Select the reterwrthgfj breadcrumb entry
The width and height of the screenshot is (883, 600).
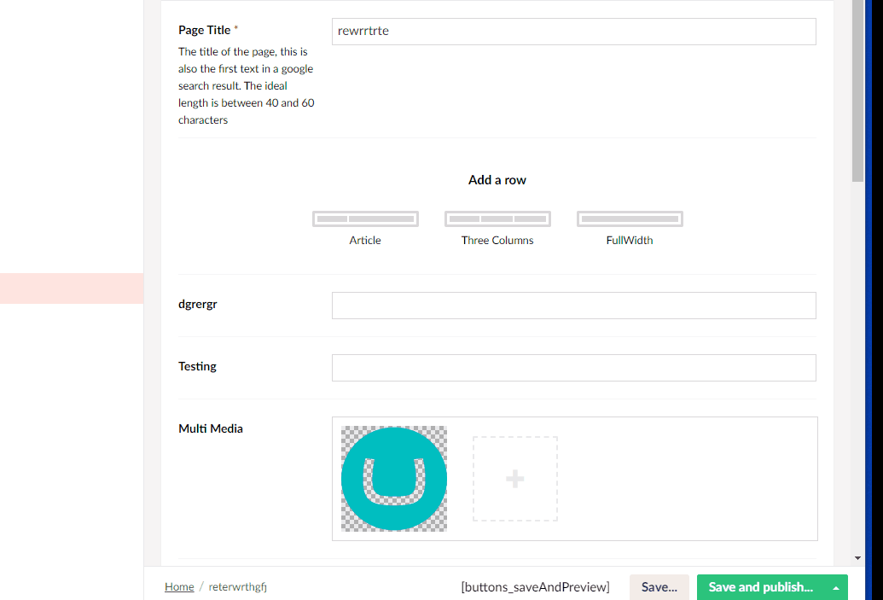click(x=238, y=586)
